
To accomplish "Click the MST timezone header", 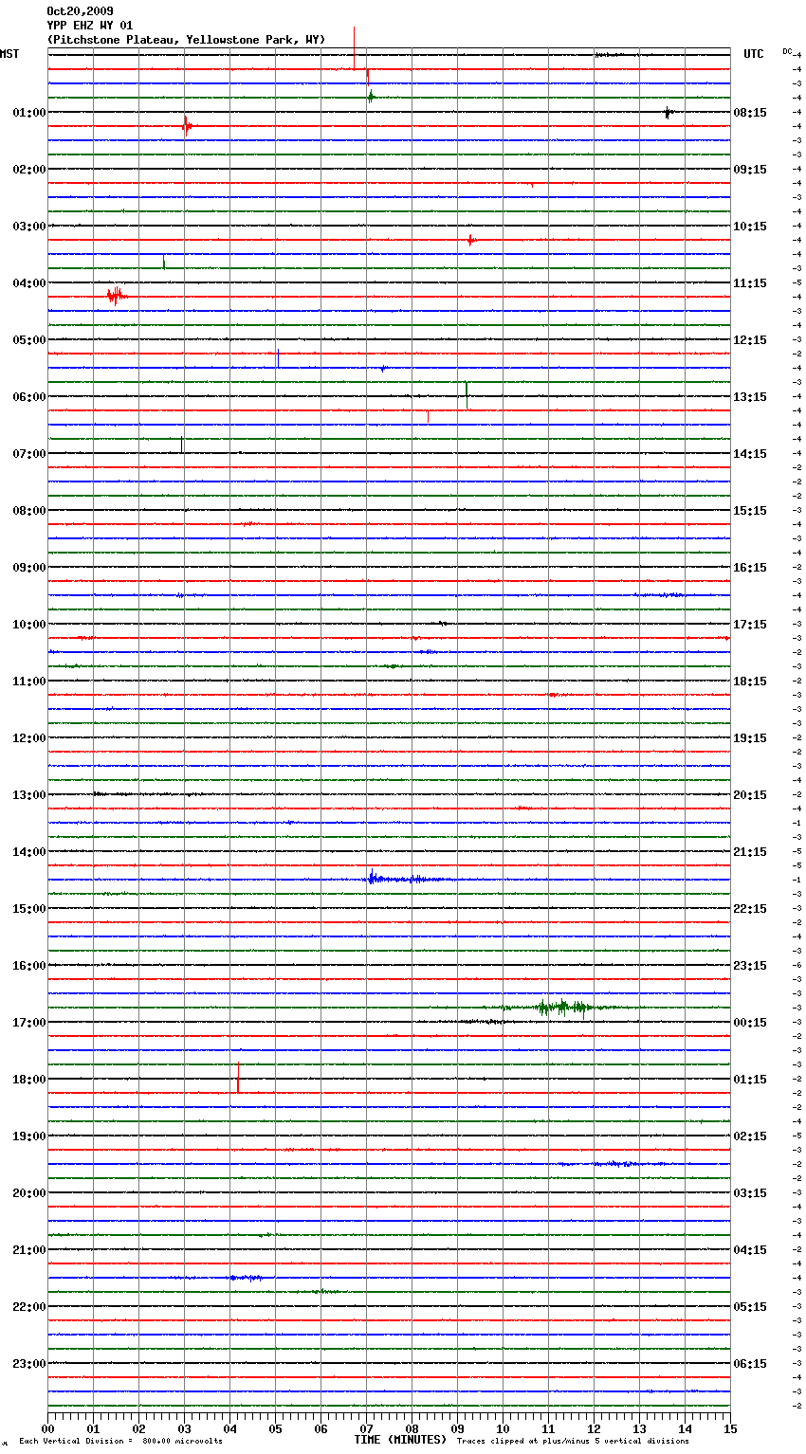I will [x=9, y=54].
